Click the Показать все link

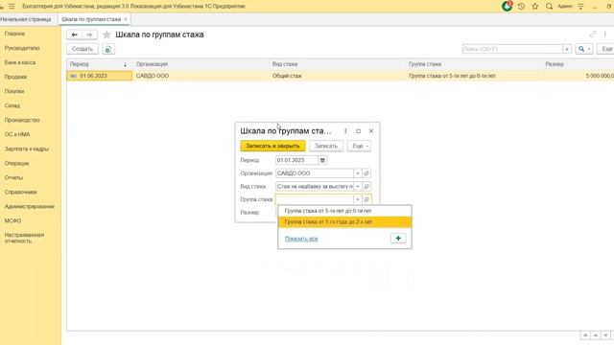click(x=301, y=239)
